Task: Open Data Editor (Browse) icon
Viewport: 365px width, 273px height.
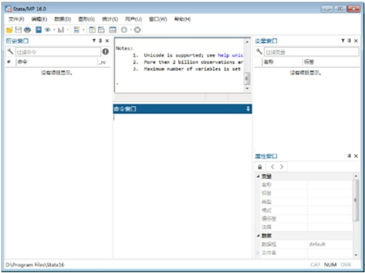Action: click(x=102, y=30)
